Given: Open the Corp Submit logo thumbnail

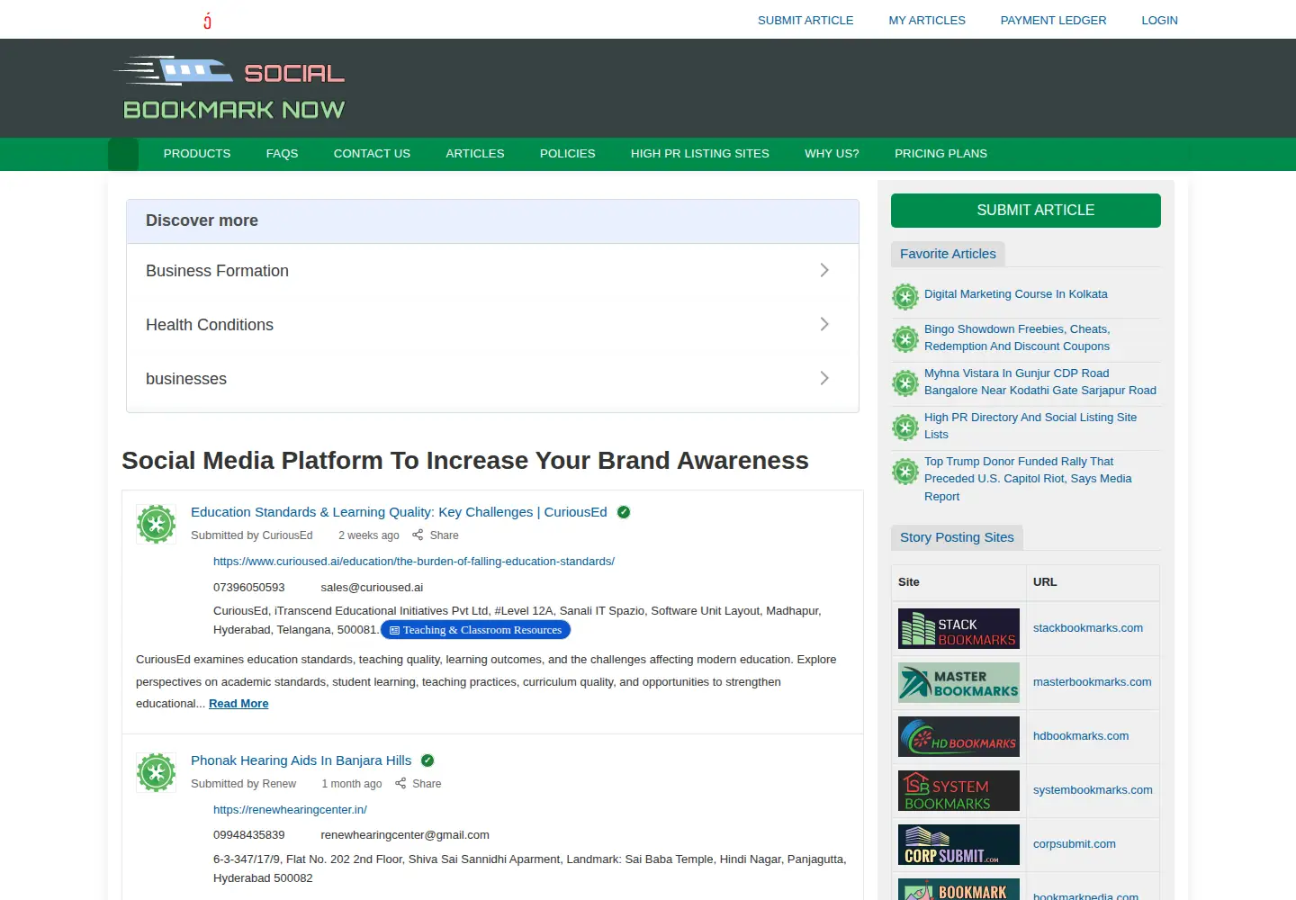Looking at the screenshot, I should pos(958,844).
